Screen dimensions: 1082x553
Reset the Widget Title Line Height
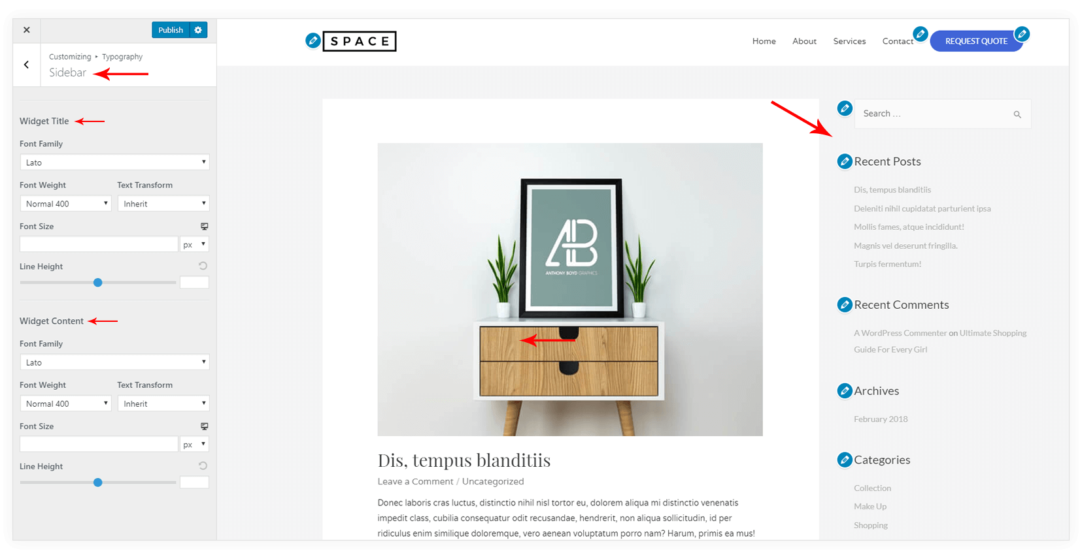203,266
